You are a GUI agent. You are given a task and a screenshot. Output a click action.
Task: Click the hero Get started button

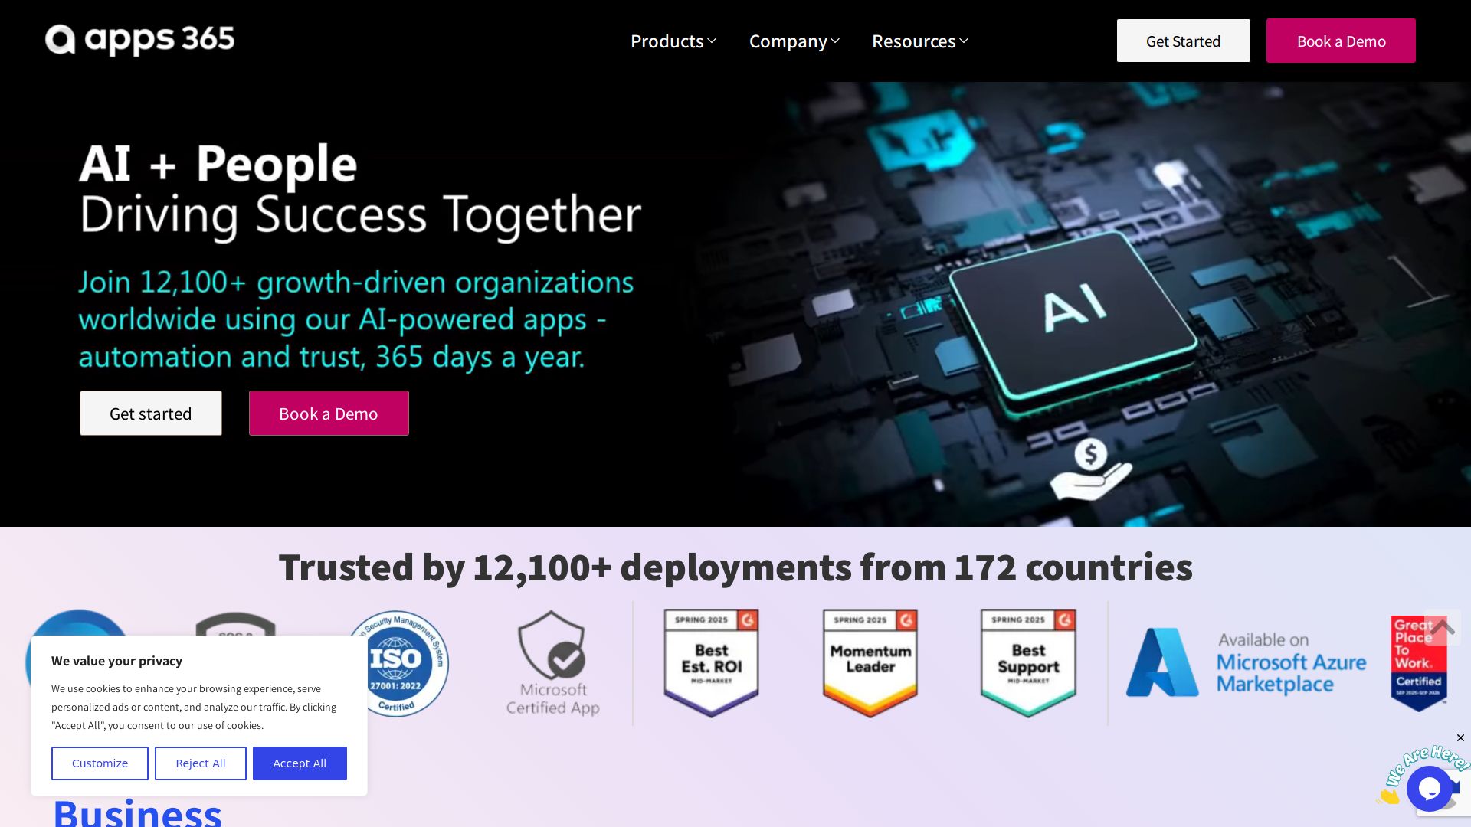point(151,413)
